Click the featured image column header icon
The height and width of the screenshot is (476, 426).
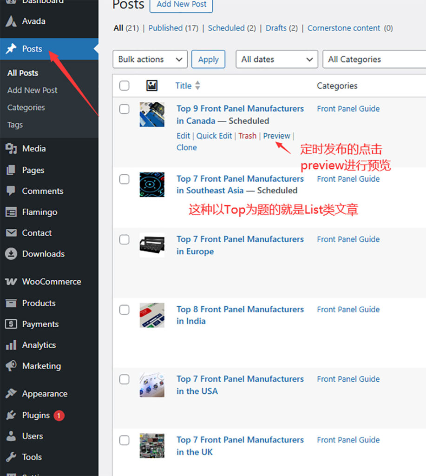[x=151, y=86]
